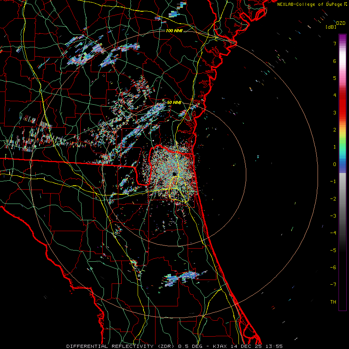Click the -3 dB color scale value
Viewport: 349px width, 349px height.
(333, 216)
